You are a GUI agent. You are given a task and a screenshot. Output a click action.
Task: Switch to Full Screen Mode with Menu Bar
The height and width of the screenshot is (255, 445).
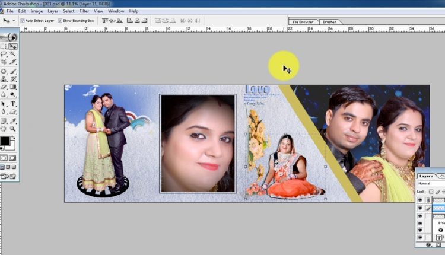coord(8,167)
